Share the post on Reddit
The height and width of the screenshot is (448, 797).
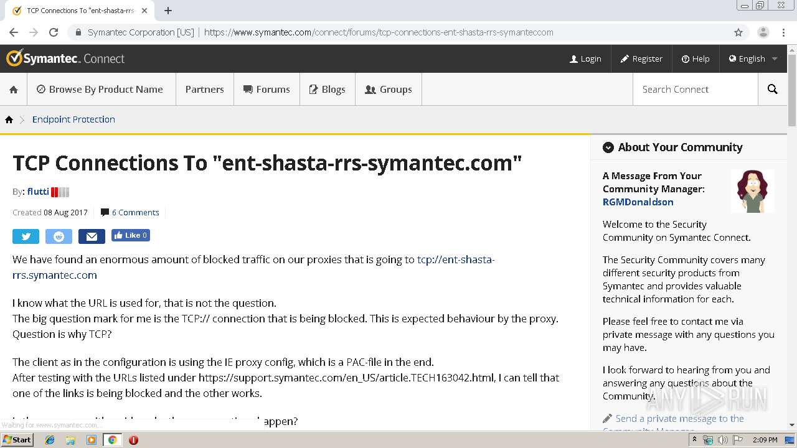(59, 236)
